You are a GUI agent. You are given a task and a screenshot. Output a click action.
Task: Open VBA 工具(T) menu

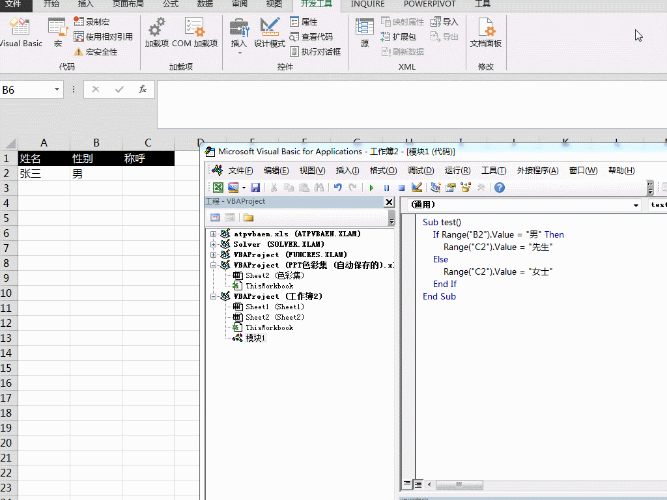(x=494, y=171)
